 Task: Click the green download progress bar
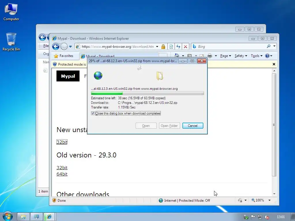(x=147, y=93)
